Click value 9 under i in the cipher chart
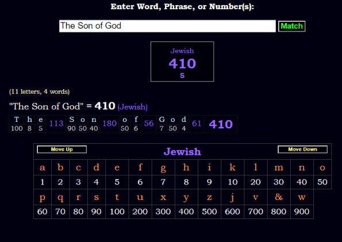The image size is (342, 242). [209, 182]
